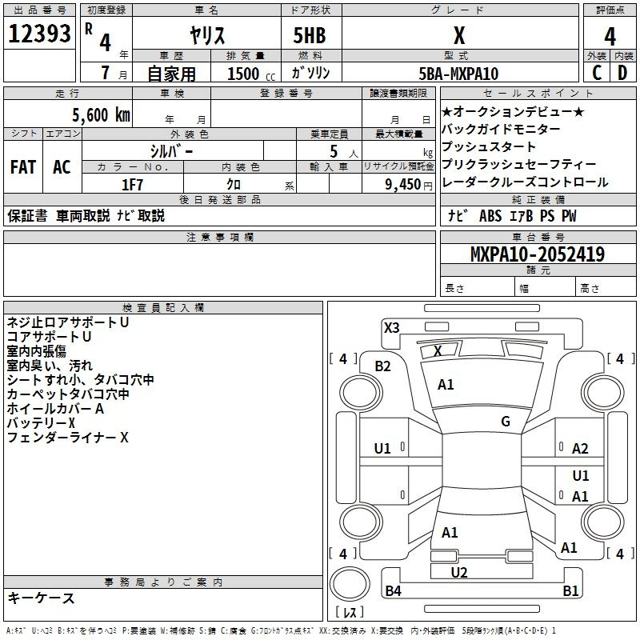Select the キーケース office notice text
This screenshot has height=640, width=640.
(42, 598)
